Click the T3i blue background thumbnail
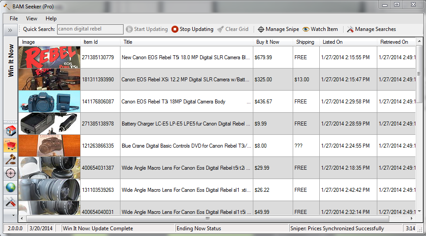Image resolution: width=426 pixels, height=236 pixels. (x=50, y=102)
